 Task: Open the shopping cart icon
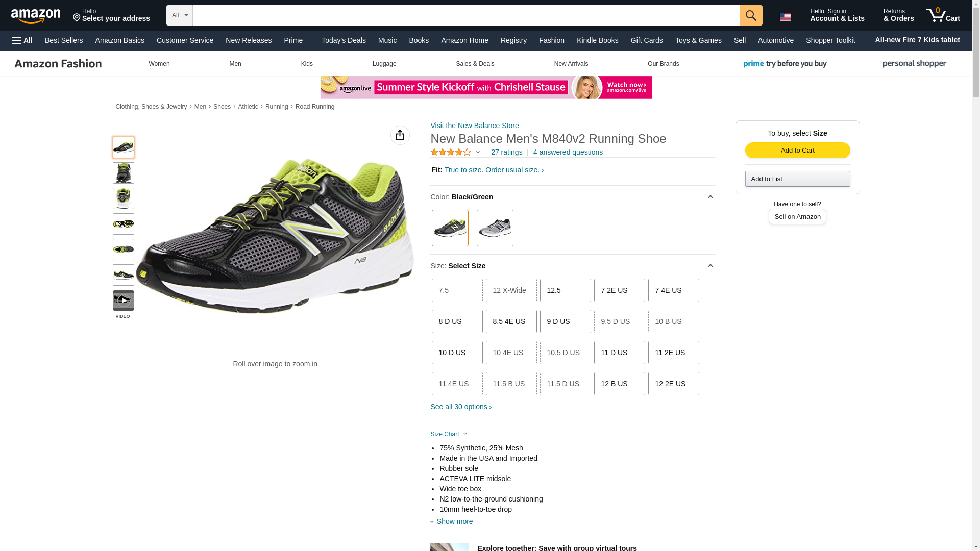[x=943, y=15]
